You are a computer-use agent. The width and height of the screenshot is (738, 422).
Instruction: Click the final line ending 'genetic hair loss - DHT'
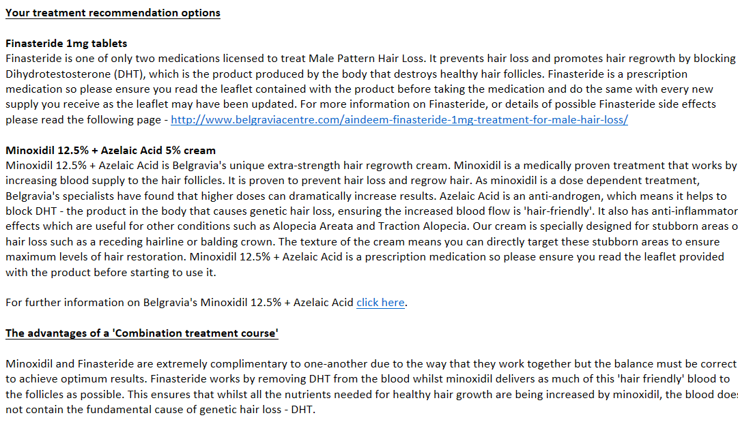click(x=160, y=410)
